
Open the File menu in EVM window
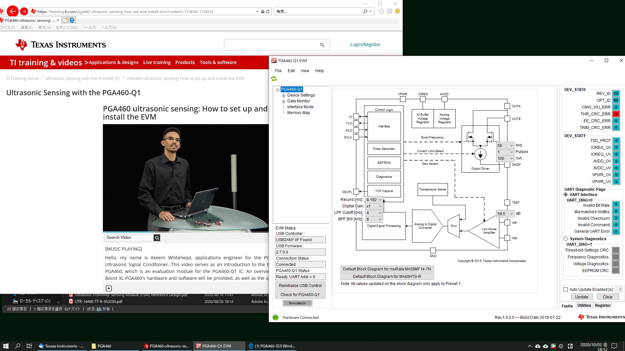[x=278, y=71]
